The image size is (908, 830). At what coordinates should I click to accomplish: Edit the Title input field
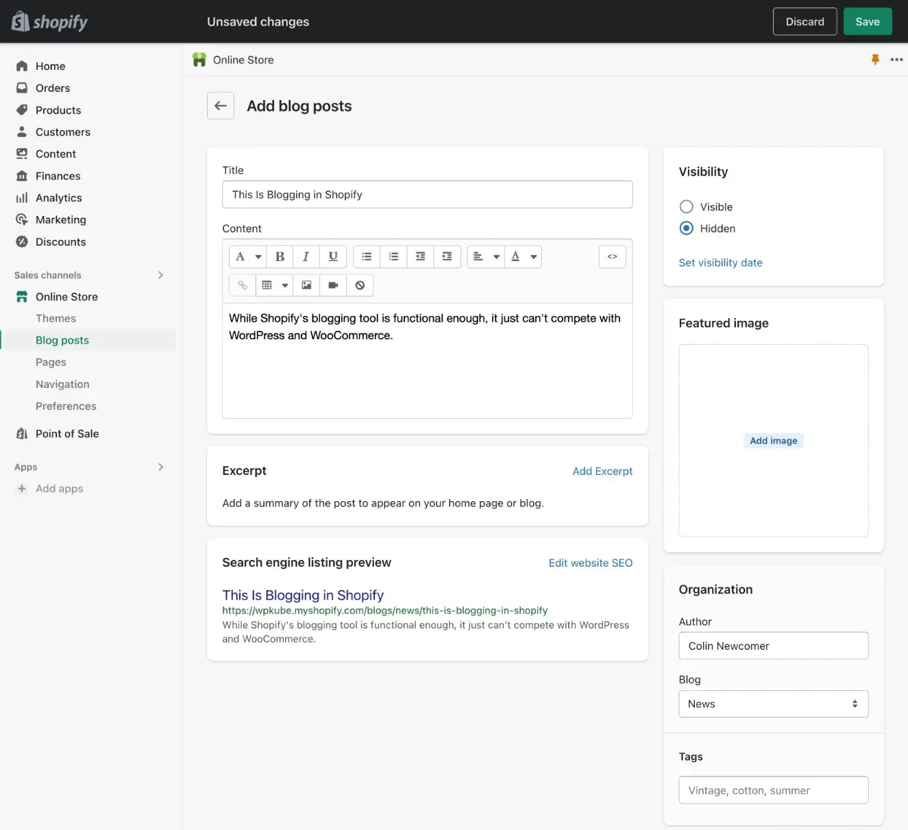427,195
